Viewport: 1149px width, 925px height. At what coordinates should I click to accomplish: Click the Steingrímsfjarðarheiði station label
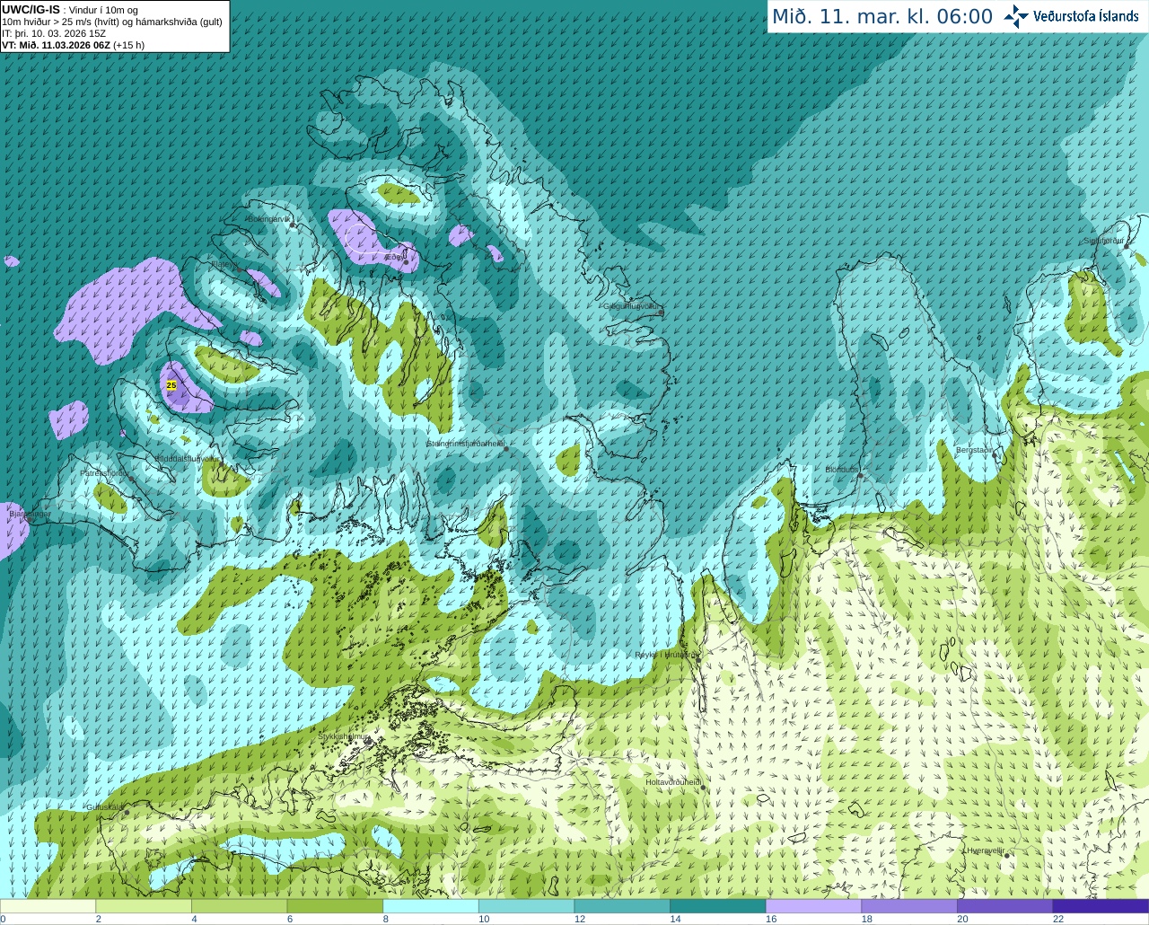coord(465,444)
